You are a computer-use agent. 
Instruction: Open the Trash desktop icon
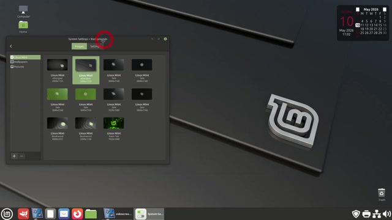(x=382, y=194)
